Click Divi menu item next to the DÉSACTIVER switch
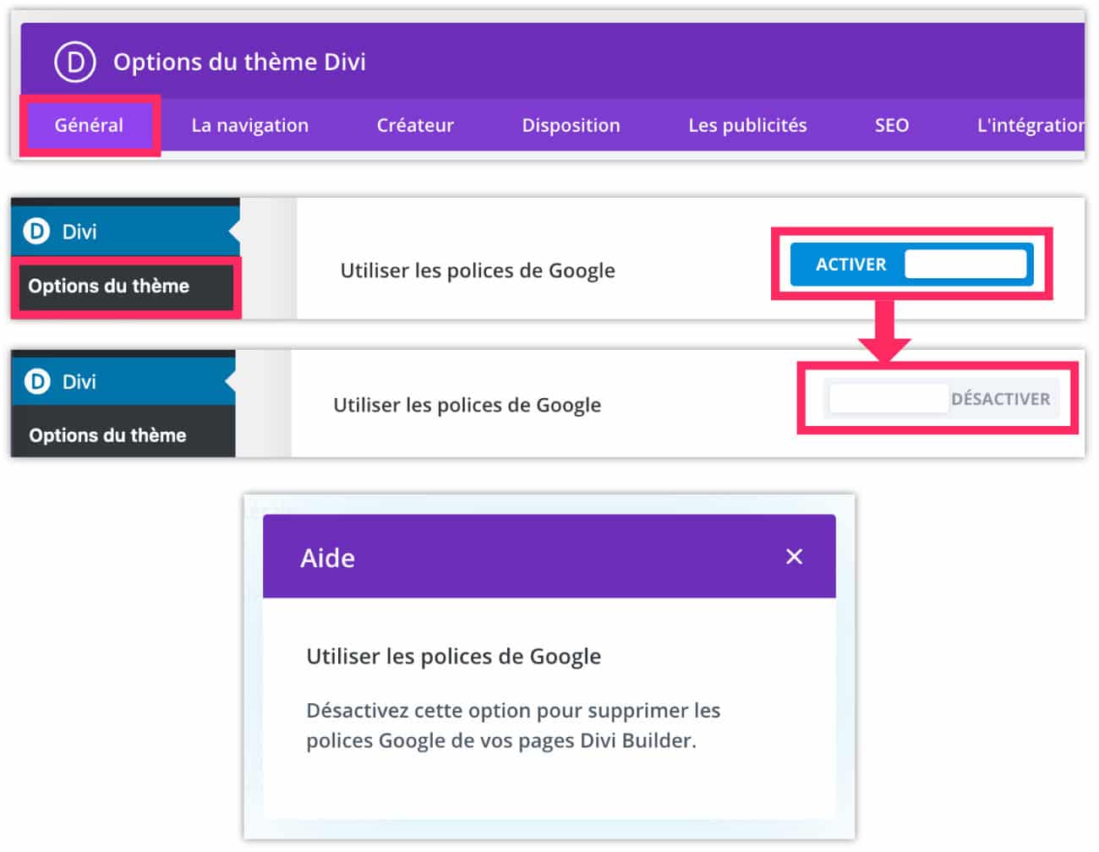The width and height of the screenshot is (1099, 852). pos(123,381)
